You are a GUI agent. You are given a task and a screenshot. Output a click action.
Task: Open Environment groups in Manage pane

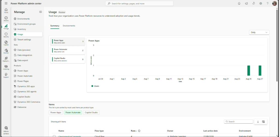click(x=28, y=24)
